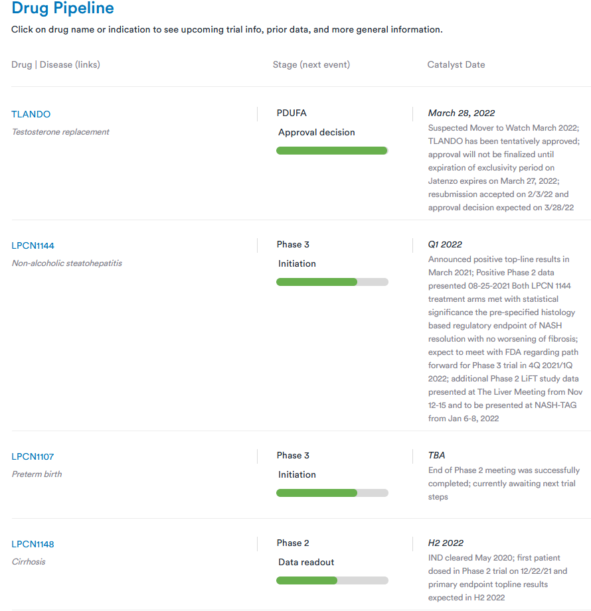591x611 pixels.
Task: Click the Preterm birth indication
Action: click(37, 474)
